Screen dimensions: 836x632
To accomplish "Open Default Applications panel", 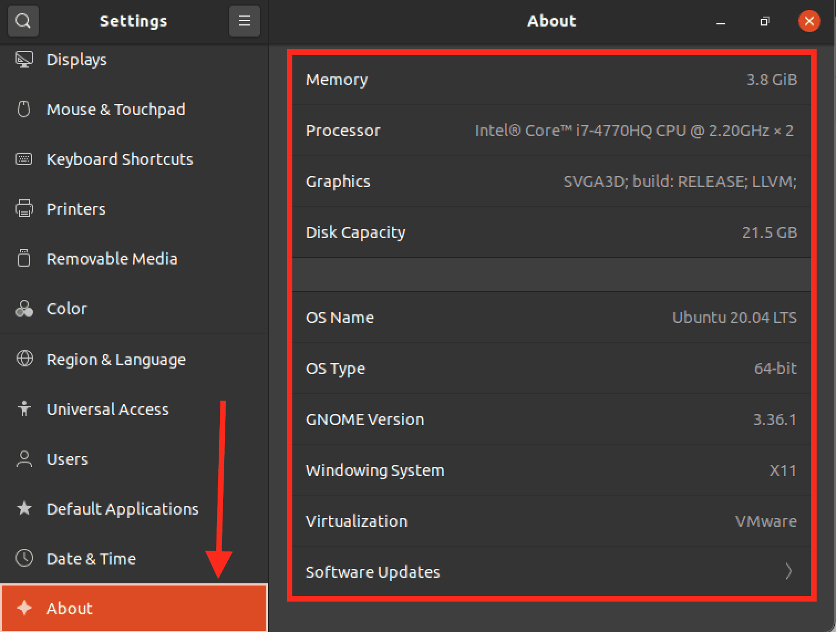I will (134, 509).
